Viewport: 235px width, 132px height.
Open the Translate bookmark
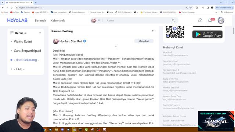point(25,12)
